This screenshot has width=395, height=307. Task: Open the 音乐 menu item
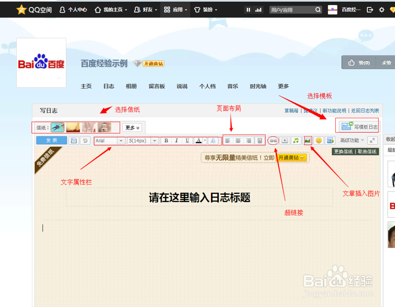click(x=233, y=86)
